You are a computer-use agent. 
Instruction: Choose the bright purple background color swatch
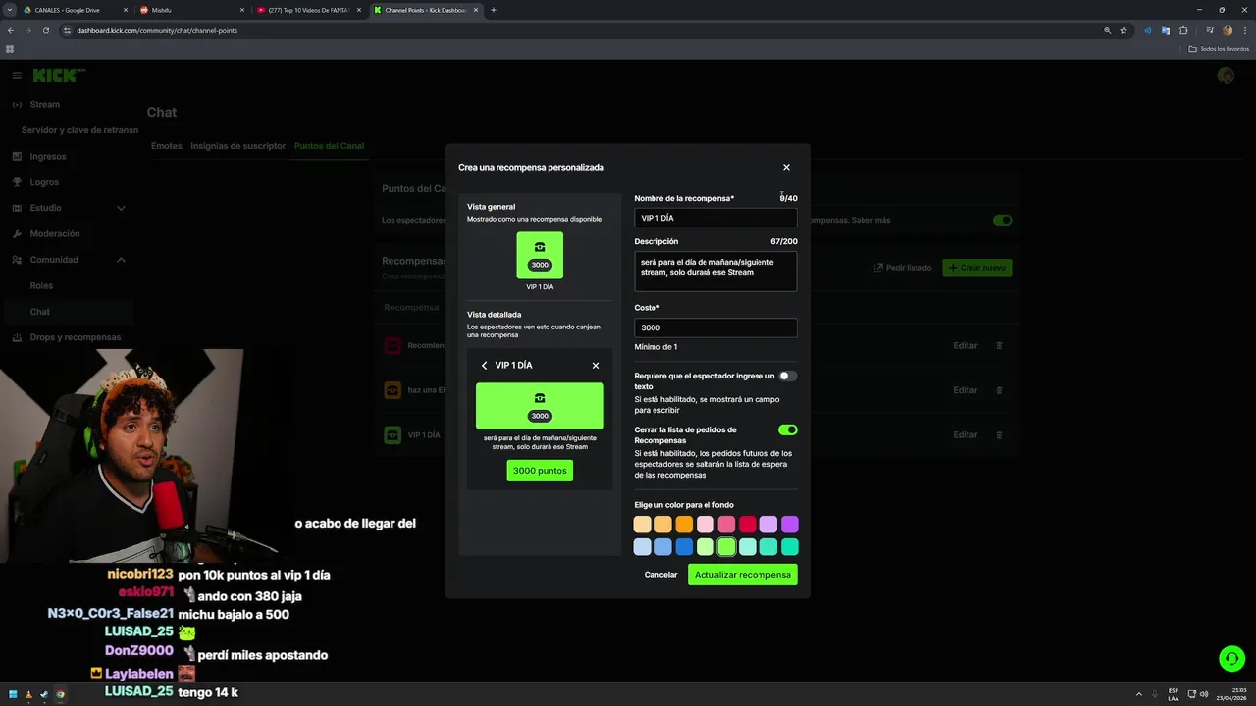coord(790,525)
